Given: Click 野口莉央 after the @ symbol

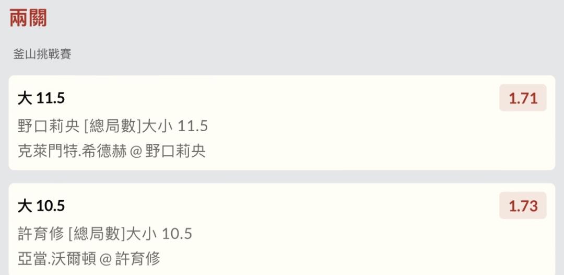Looking at the screenshot, I should (x=175, y=151).
